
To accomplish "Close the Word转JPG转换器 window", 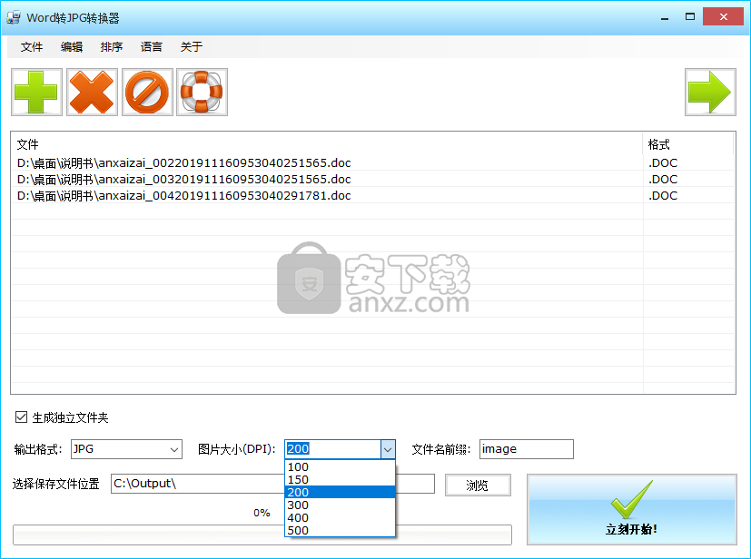I will (723, 16).
